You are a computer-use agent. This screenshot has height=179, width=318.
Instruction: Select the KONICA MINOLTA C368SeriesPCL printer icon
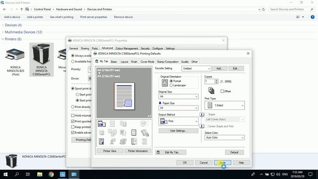click(x=41, y=54)
